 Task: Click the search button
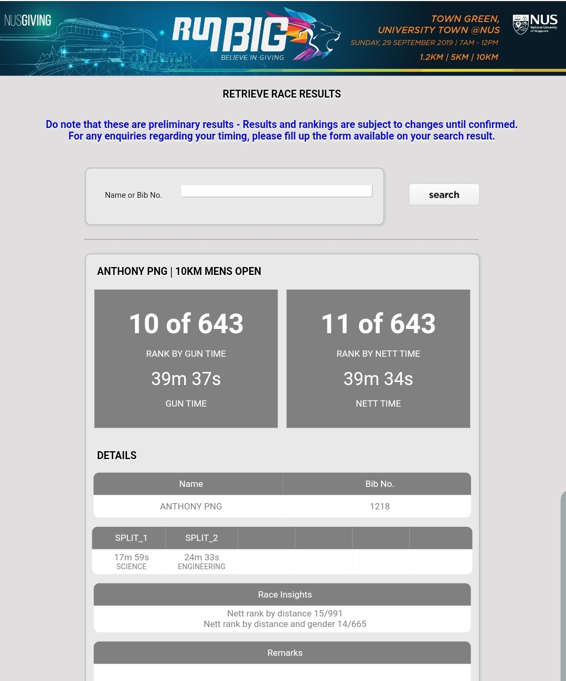444,195
